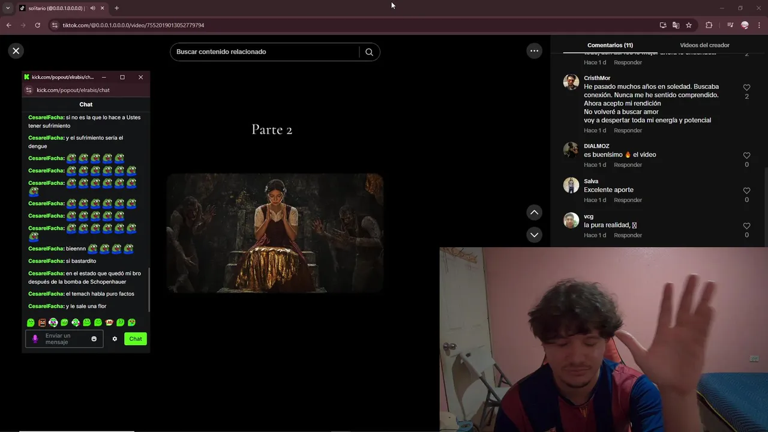This screenshot has height=432, width=768.
Task: Go to previous video with up chevron
Action: pos(534,212)
